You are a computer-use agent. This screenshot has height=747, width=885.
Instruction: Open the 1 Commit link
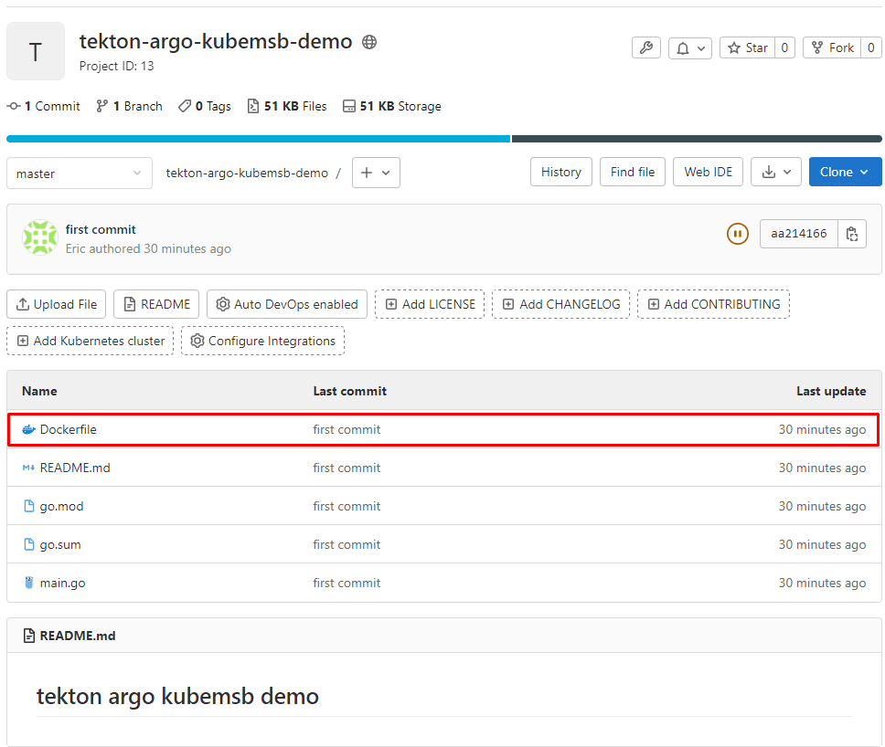[44, 106]
